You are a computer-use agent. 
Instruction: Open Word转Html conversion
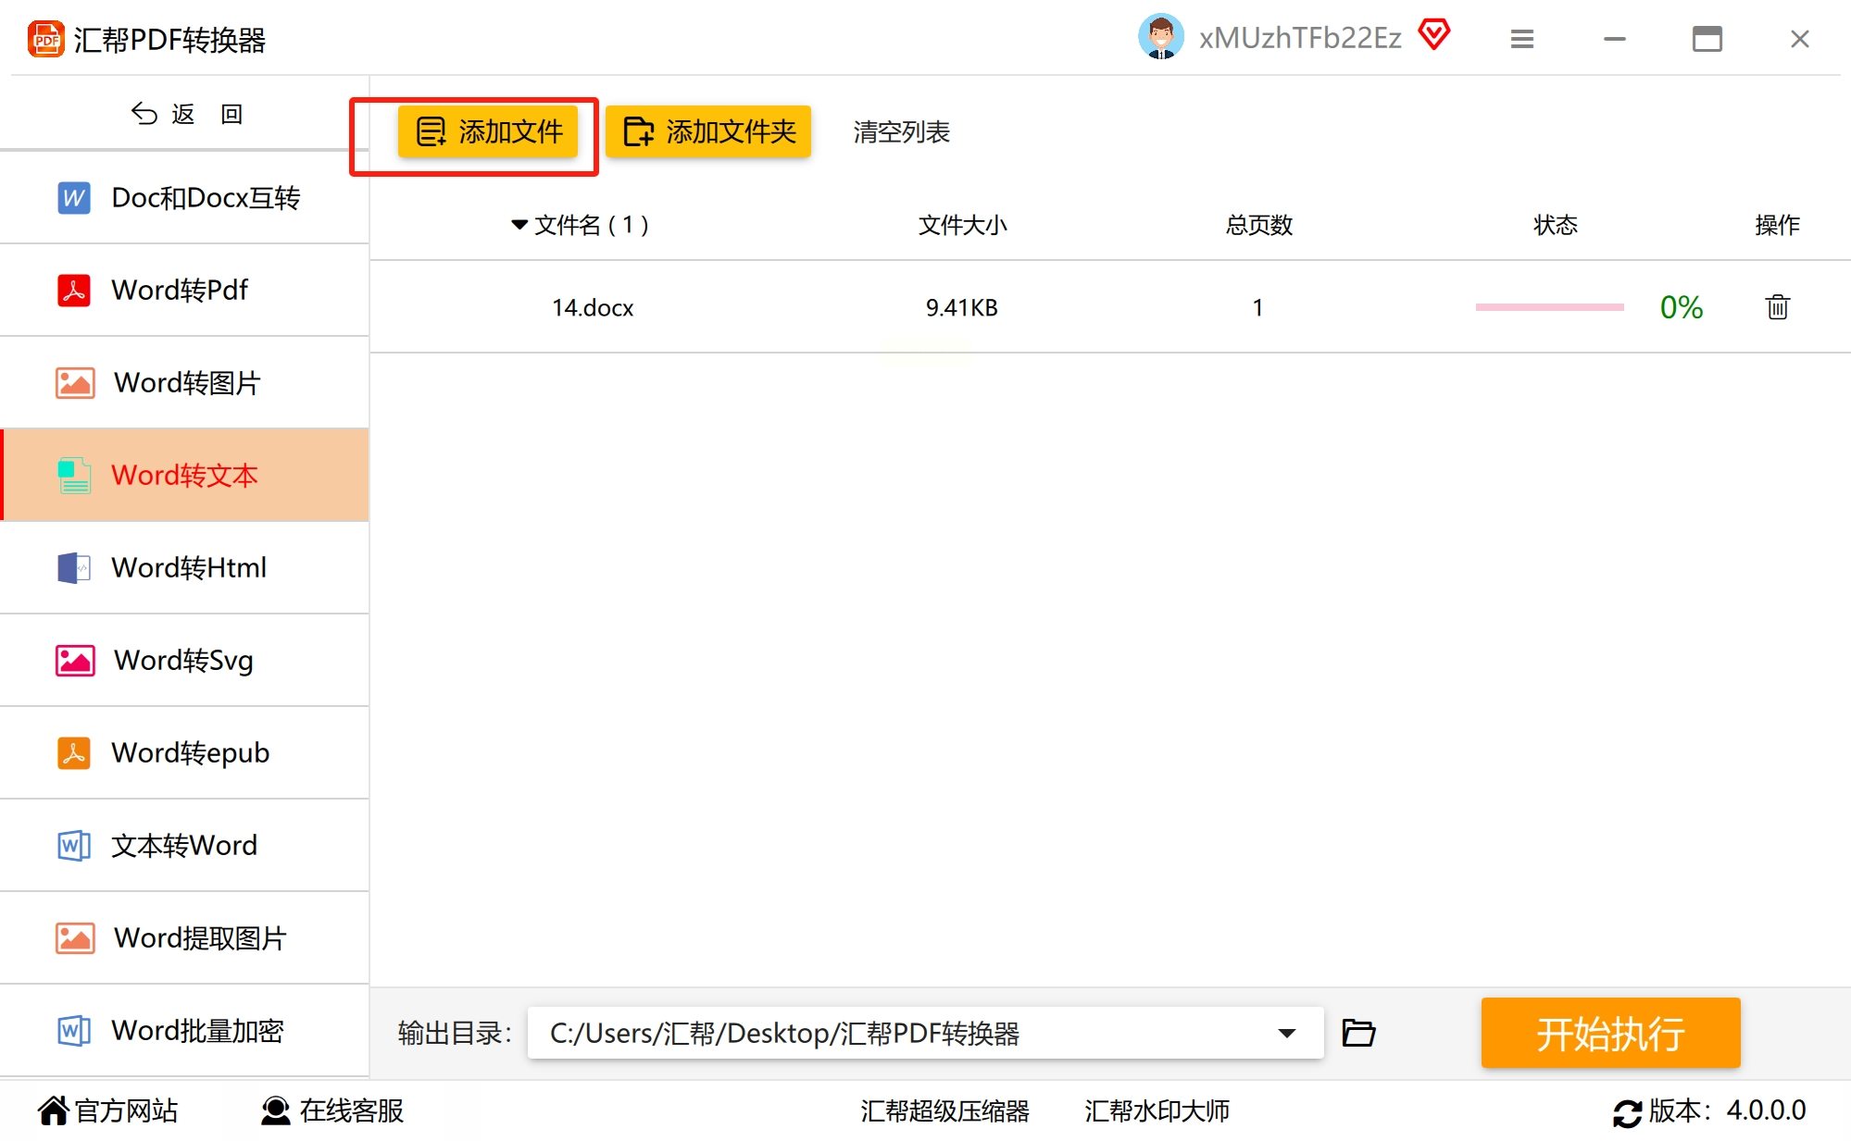click(189, 568)
